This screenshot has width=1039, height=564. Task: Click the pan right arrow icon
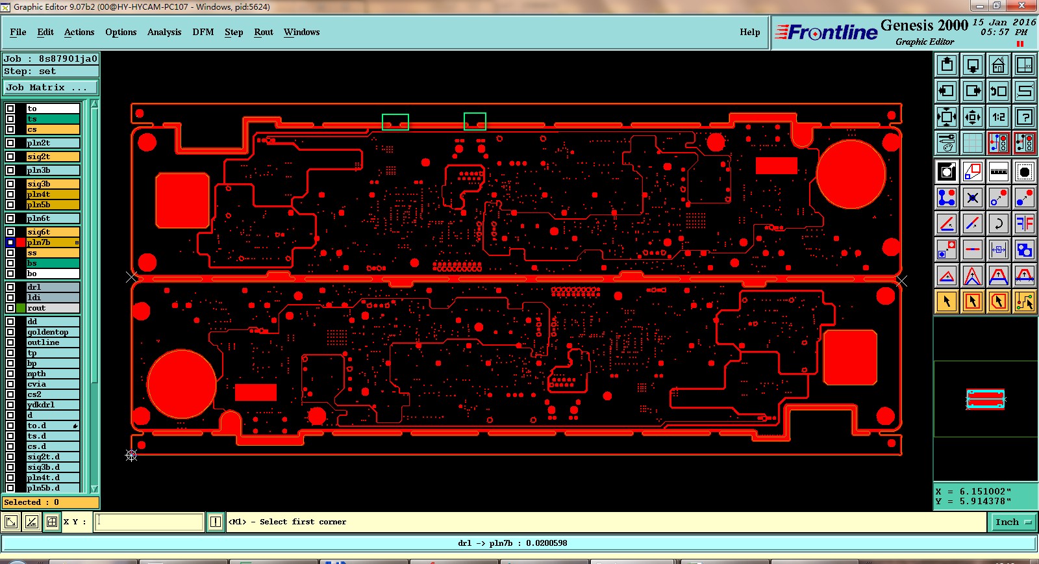[x=973, y=91]
